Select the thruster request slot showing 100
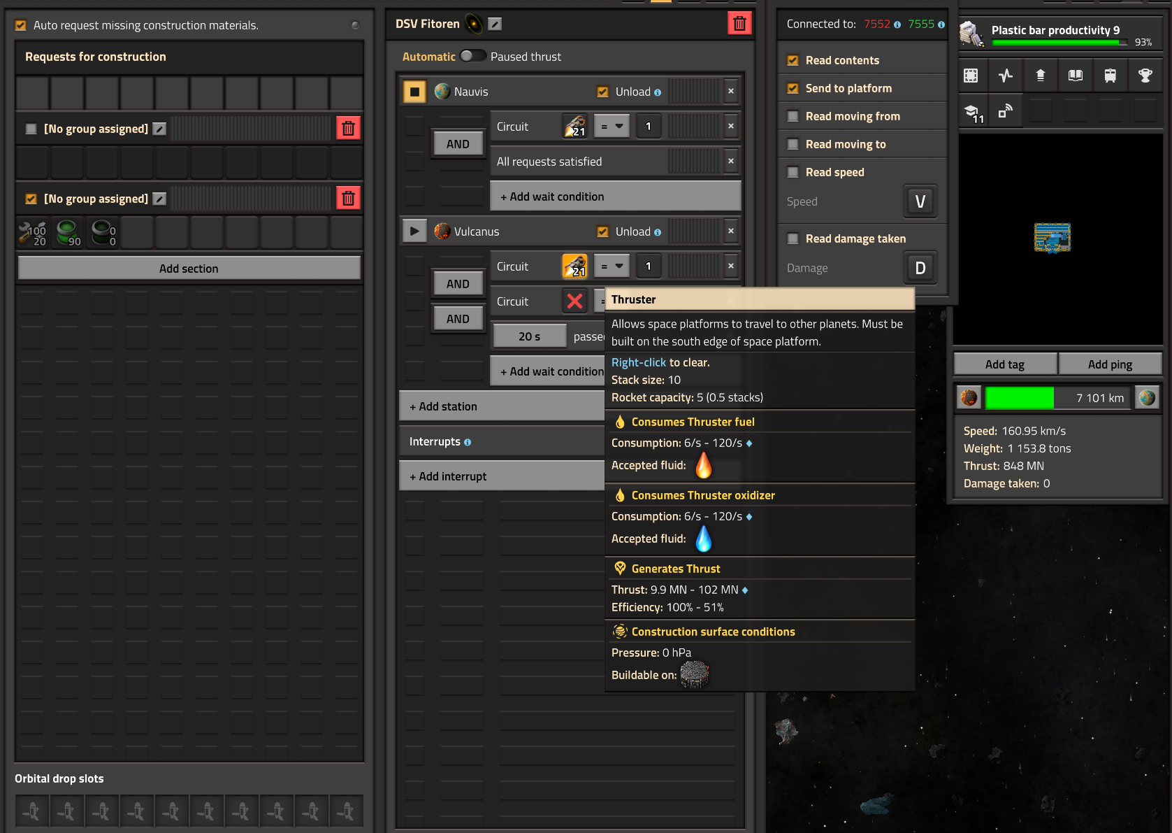Image resolution: width=1172 pixels, height=833 pixels. 32,233
